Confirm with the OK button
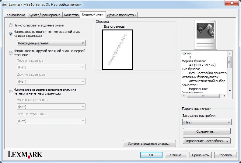241x163 pixels. tap(151, 155)
